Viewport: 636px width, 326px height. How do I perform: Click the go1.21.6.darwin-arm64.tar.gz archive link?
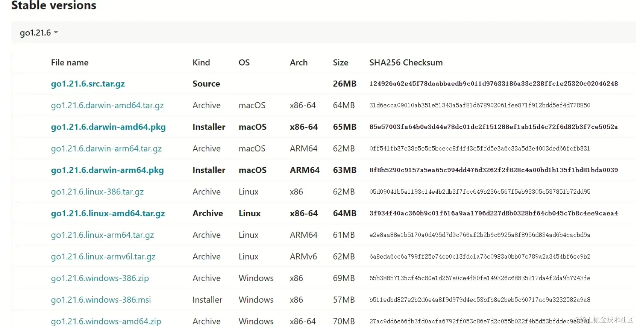click(x=106, y=148)
